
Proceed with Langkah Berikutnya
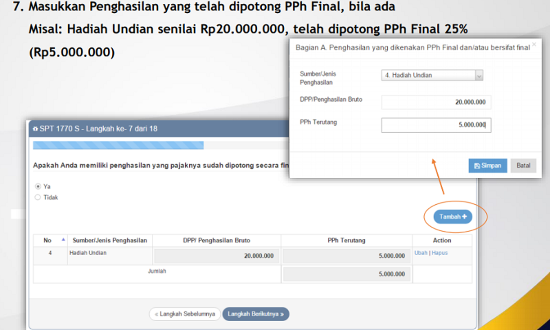pos(256,314)
